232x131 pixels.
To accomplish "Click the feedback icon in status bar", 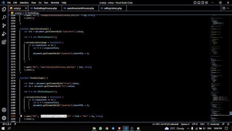I will tap(223, 124).
